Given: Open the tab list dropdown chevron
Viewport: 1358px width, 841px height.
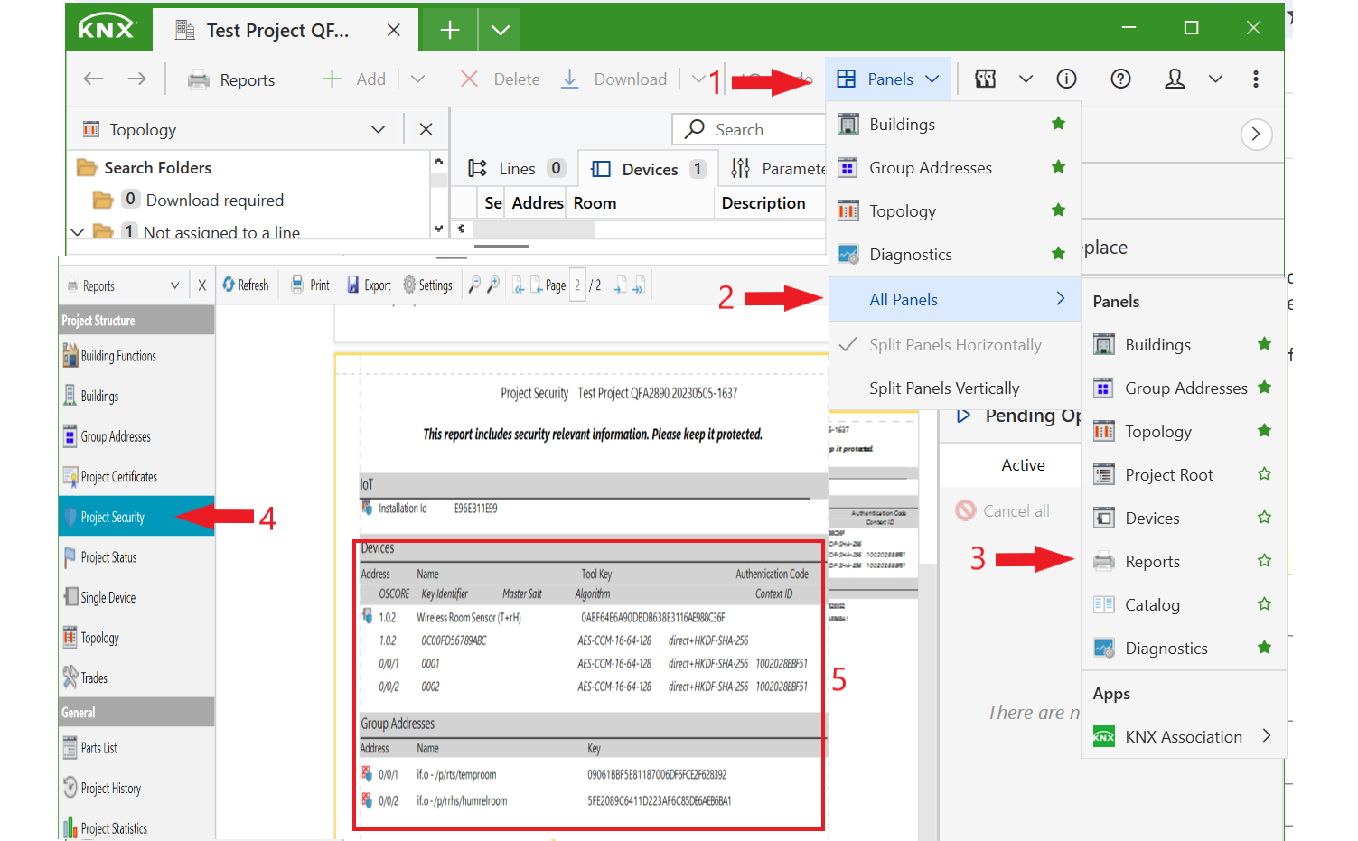Looking at the screenshot, I should pyautogui.click(x=500, y=30).
